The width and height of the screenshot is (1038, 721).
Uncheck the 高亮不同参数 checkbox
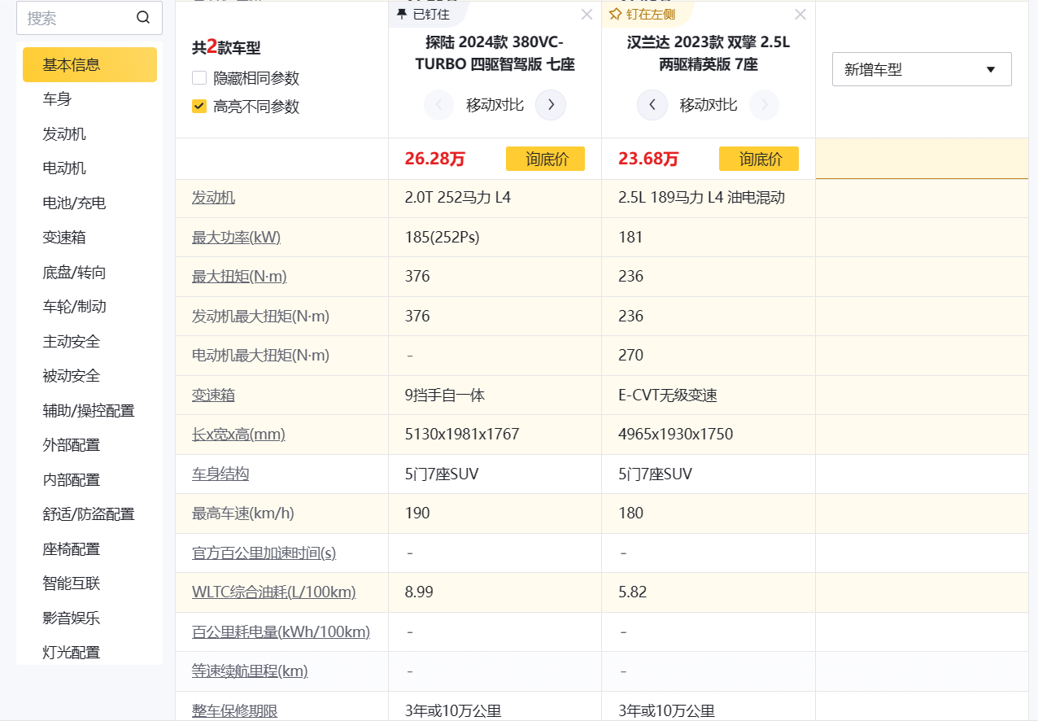click(x=199, y=106)
